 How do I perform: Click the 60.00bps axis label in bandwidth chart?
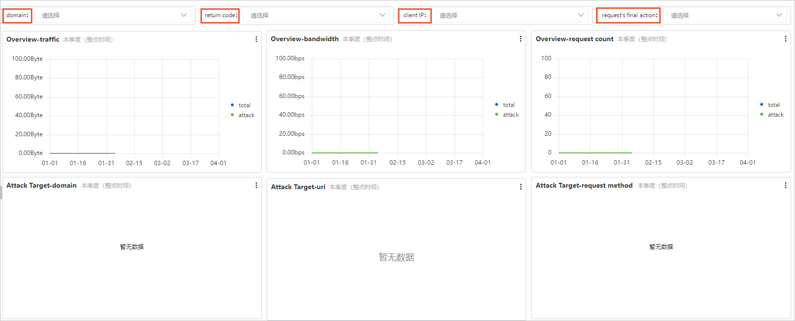[292, 96]
